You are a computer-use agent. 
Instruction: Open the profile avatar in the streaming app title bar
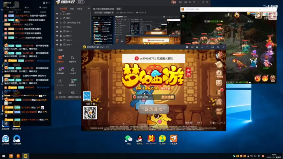pyautogui.click(x=173, y=2)
